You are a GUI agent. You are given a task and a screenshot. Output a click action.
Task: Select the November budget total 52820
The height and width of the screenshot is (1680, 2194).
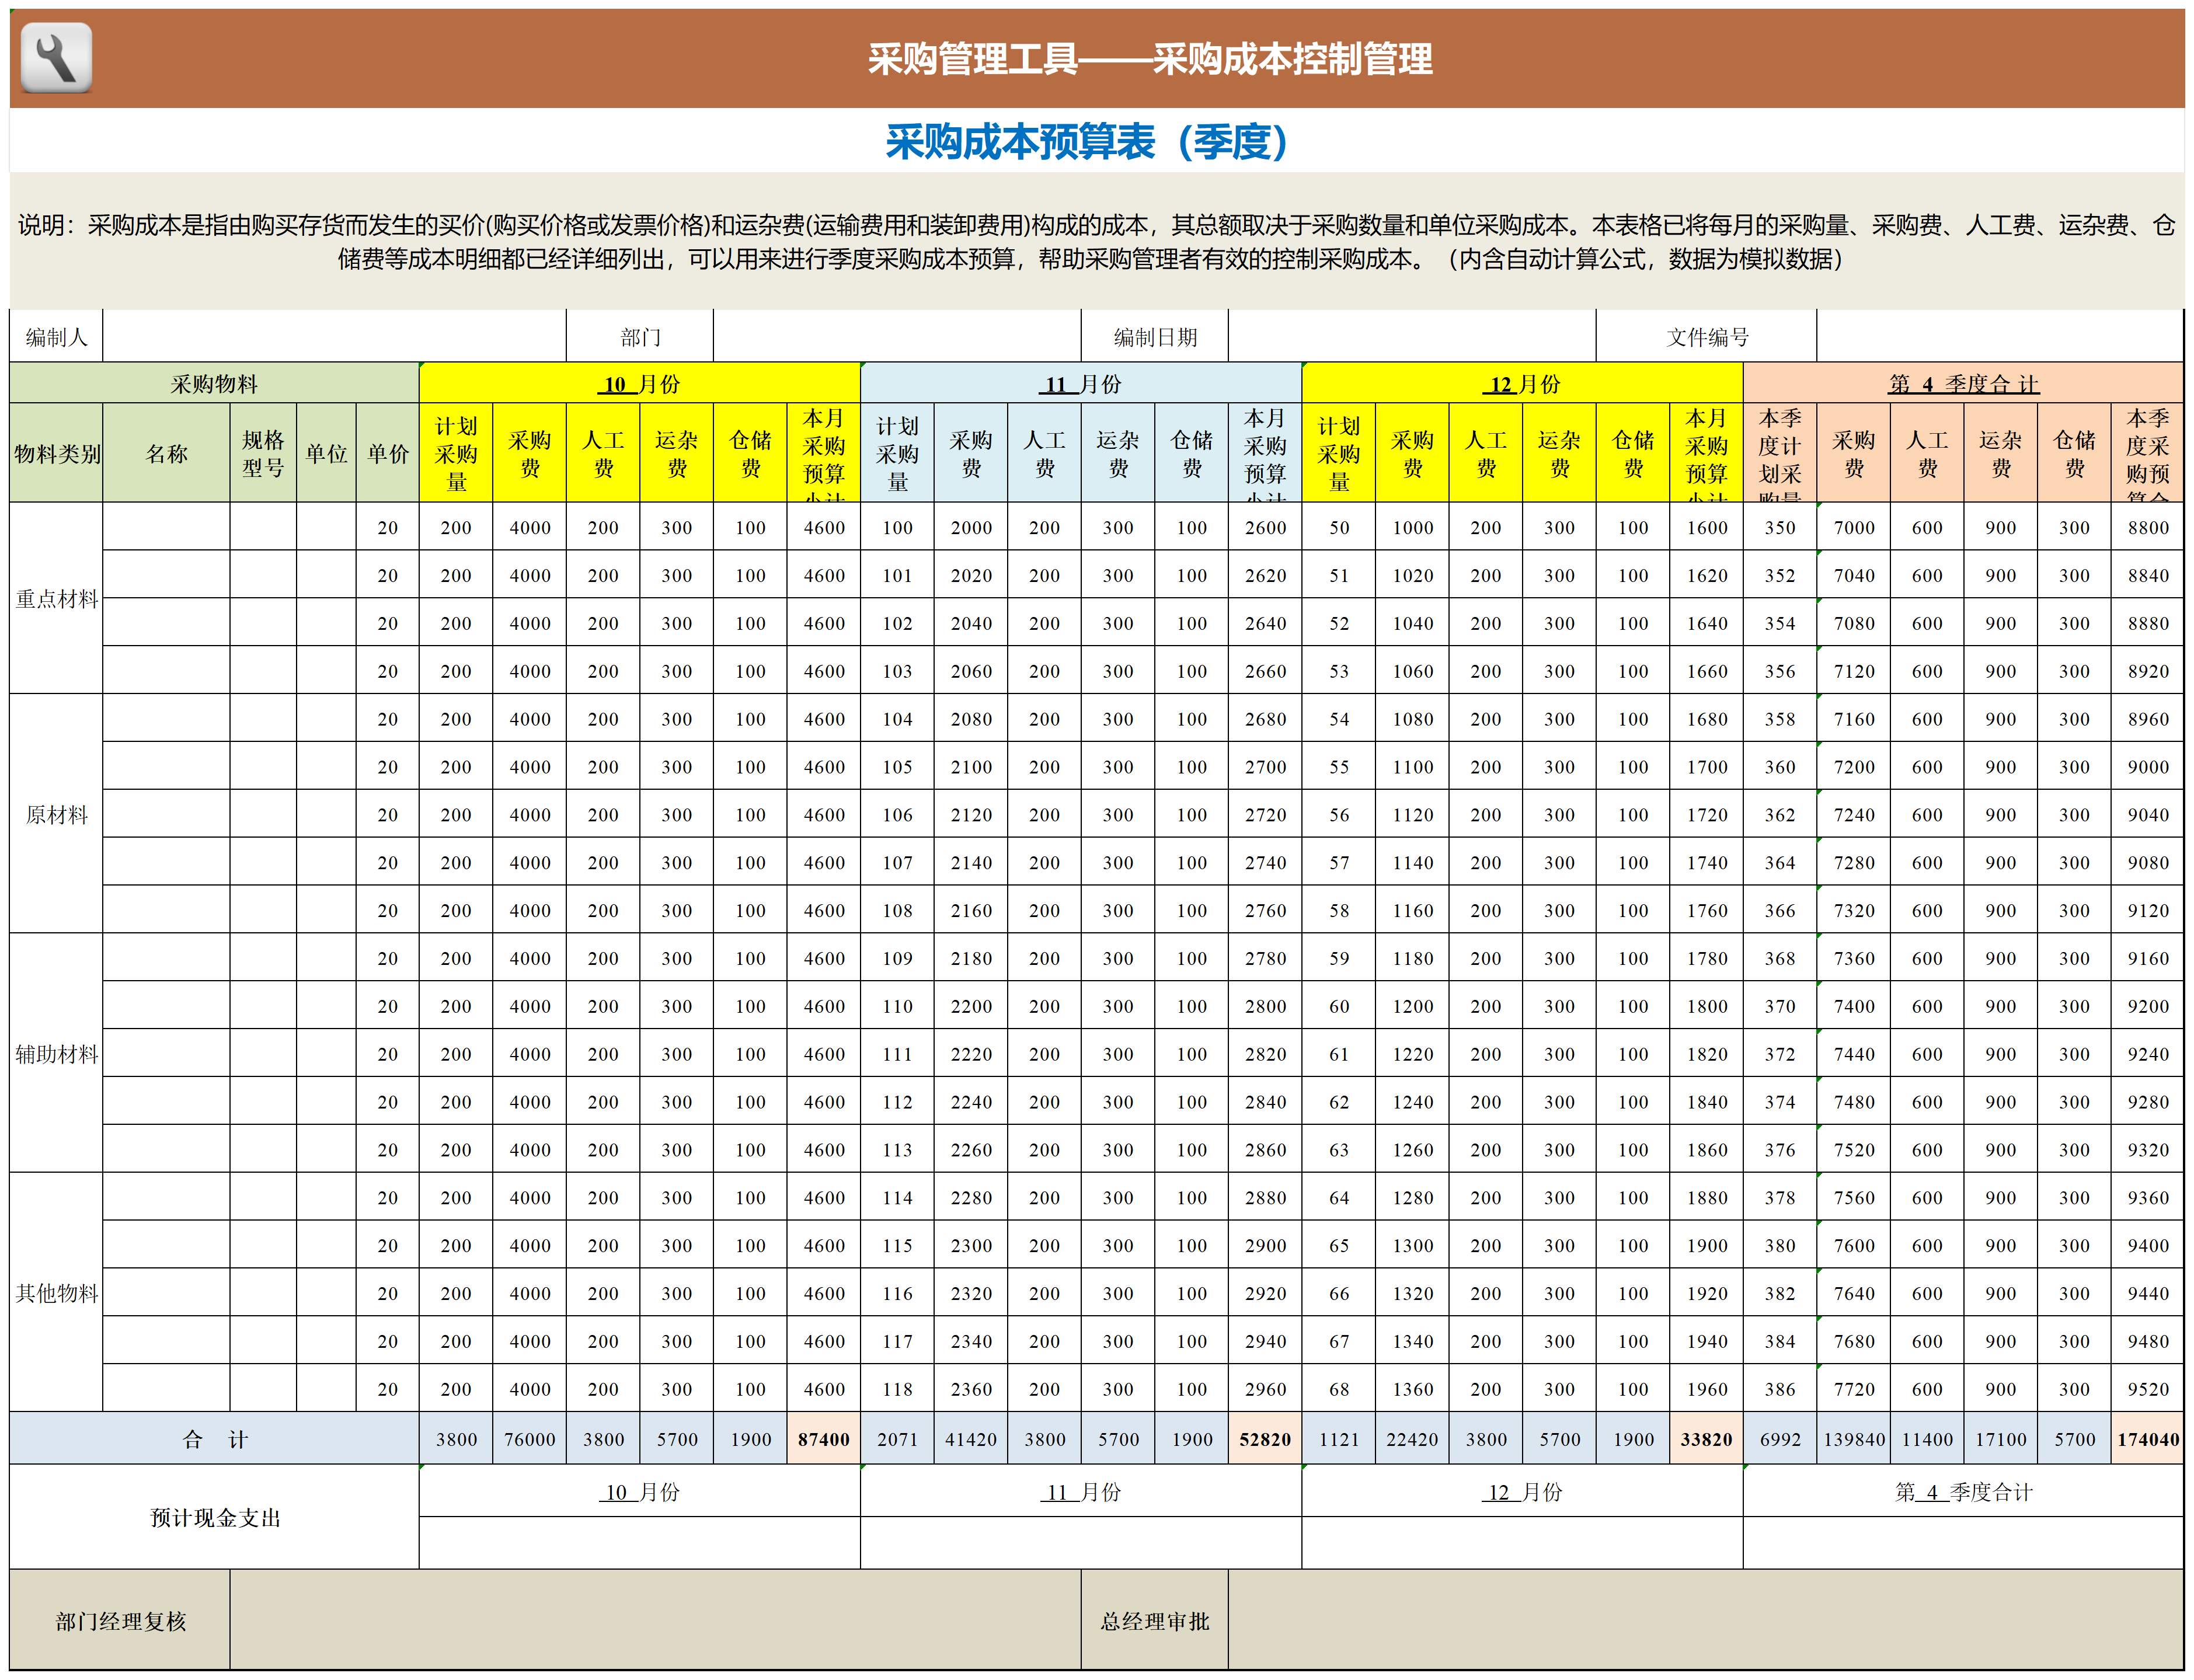(x=1265, y=1438)
